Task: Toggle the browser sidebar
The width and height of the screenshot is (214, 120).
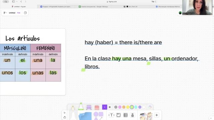Action: click(13, 1)
